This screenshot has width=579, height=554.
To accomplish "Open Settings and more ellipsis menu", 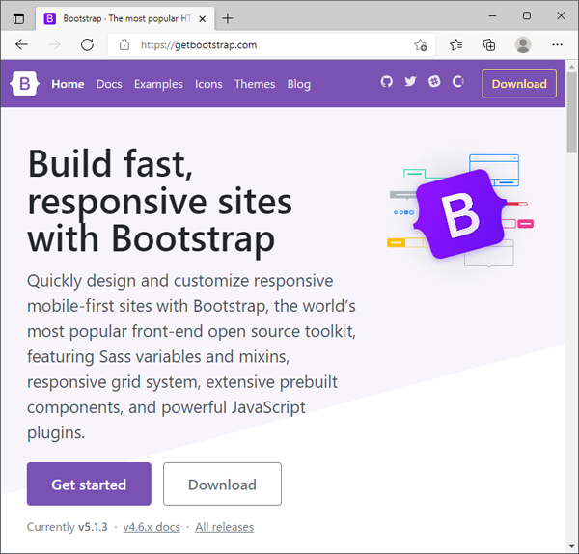I will pos(557,45).
